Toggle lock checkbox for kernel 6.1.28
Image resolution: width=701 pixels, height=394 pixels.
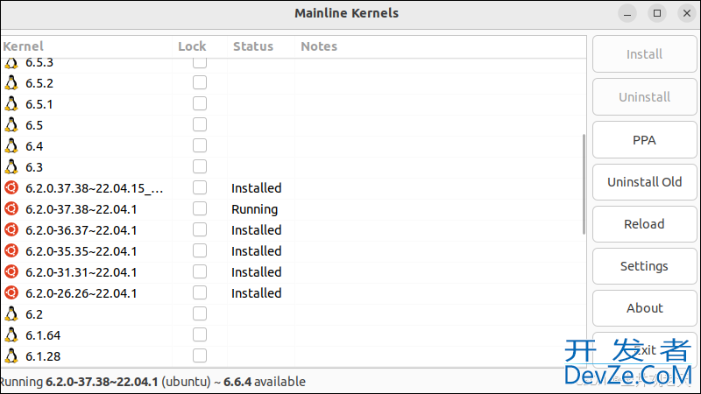(200, 355)
